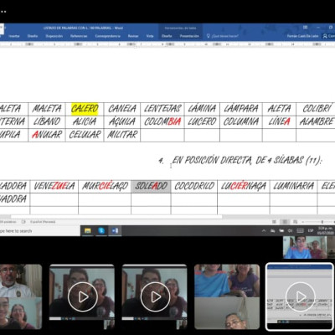Play the shared-screen video thumbnail

(x=300, y=296)
